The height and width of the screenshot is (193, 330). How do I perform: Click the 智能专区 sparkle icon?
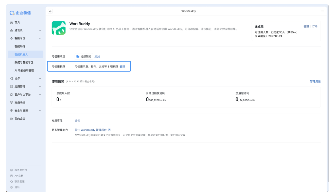[x=12, y=38]
